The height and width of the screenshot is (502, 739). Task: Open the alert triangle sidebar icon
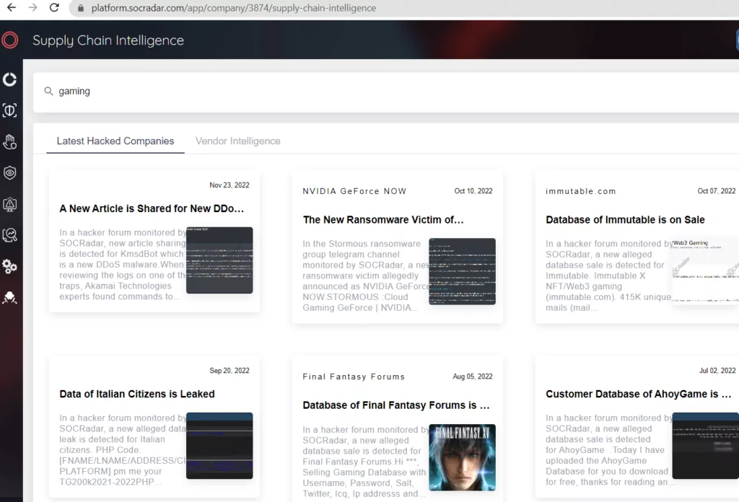[10, 204]
